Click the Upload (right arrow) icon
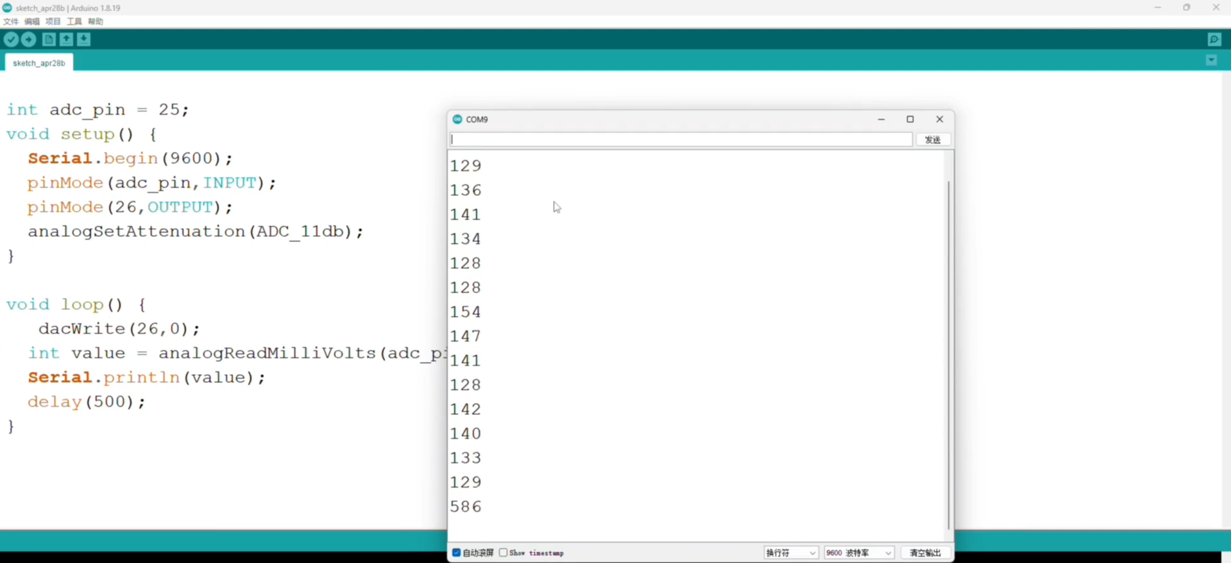1231x563 pixels. pos(29,40)
